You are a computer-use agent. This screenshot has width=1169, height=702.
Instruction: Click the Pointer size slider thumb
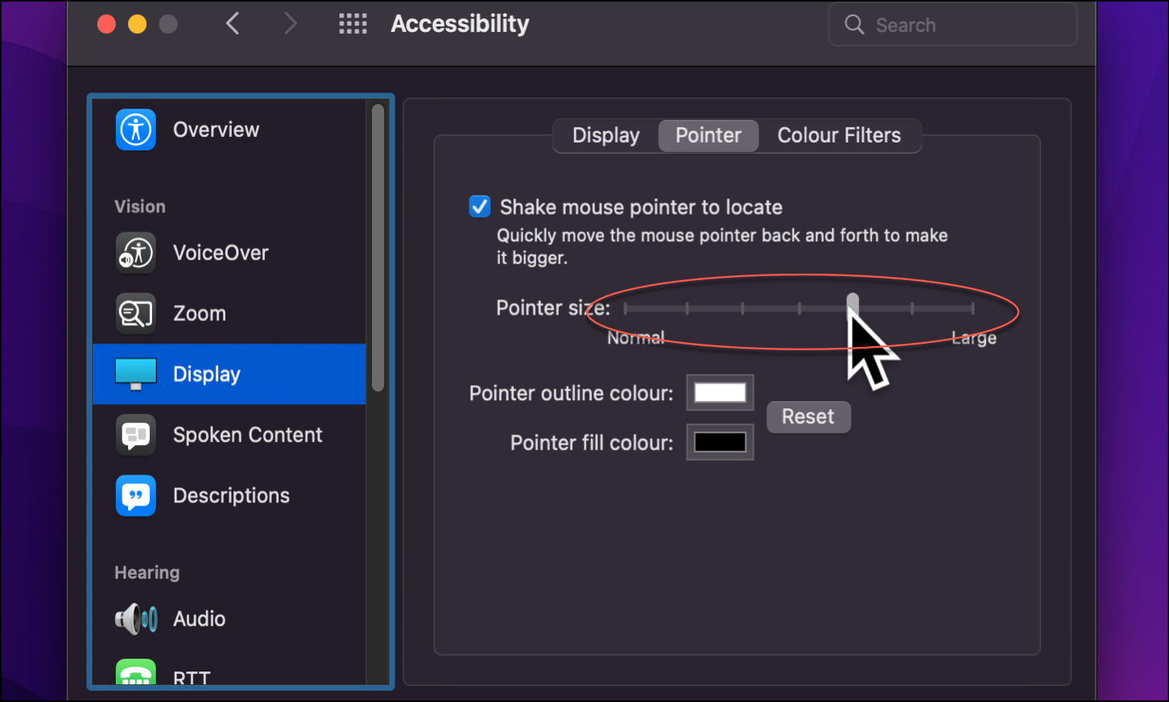(853, 308)
